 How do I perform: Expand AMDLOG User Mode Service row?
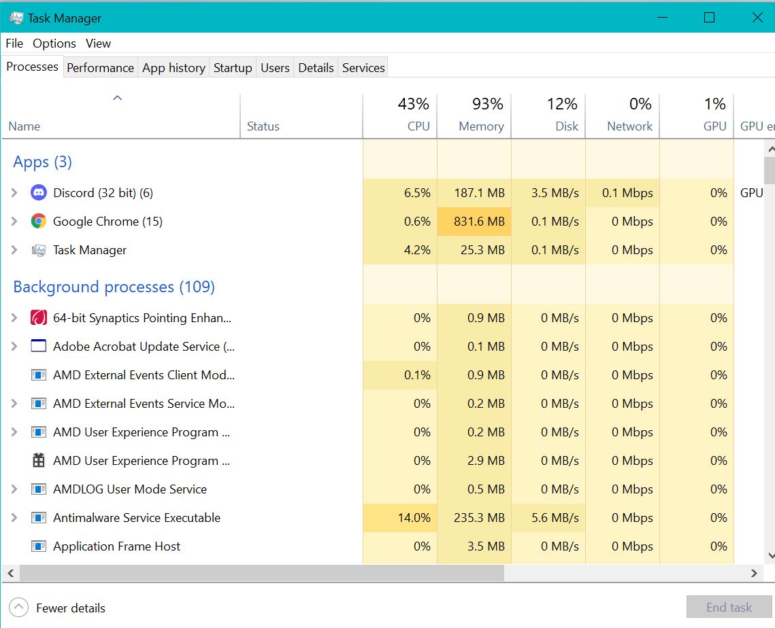pyautogui.click(x=14, y=489)
